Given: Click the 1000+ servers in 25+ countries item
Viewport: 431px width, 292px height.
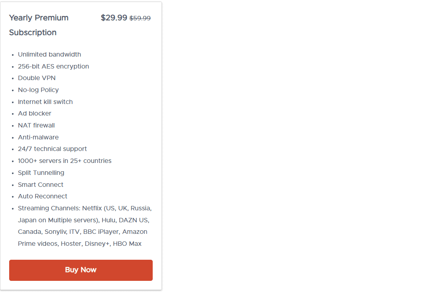Looking at the screenshot, I should tap(65, 161).
